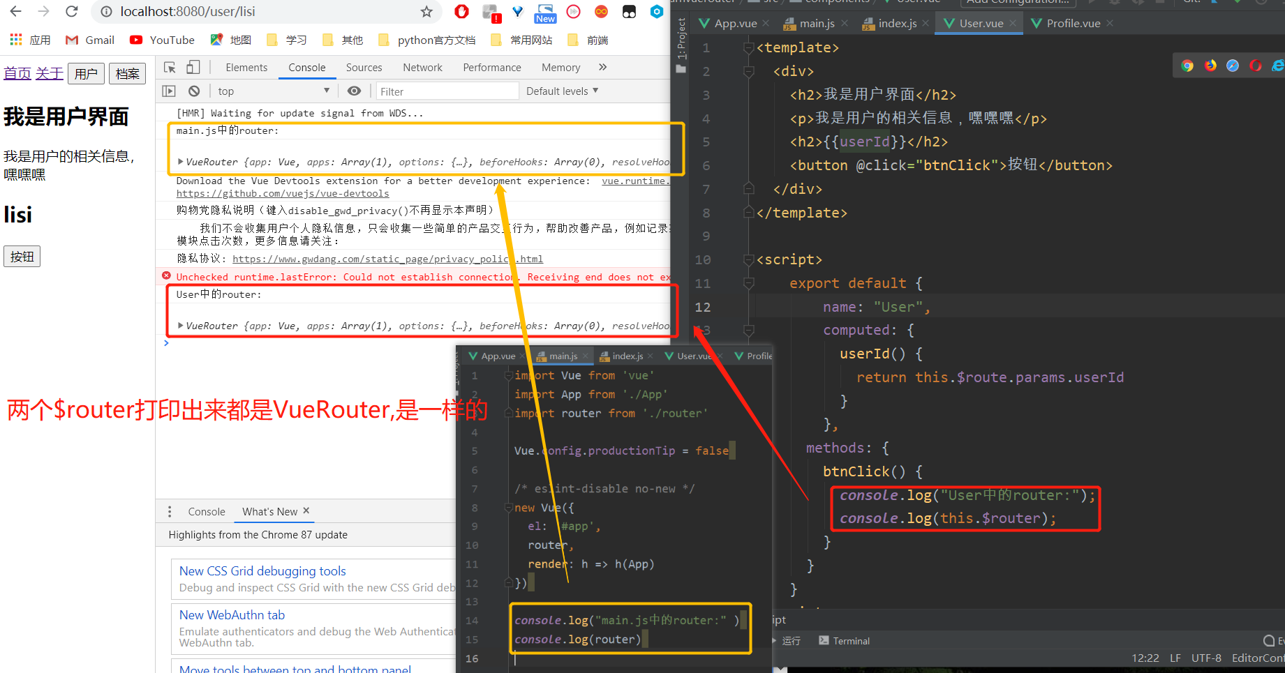The image size is (1285, 673).
Task: Open the gwdang privacy policy link
Action: tap(387, 259)
